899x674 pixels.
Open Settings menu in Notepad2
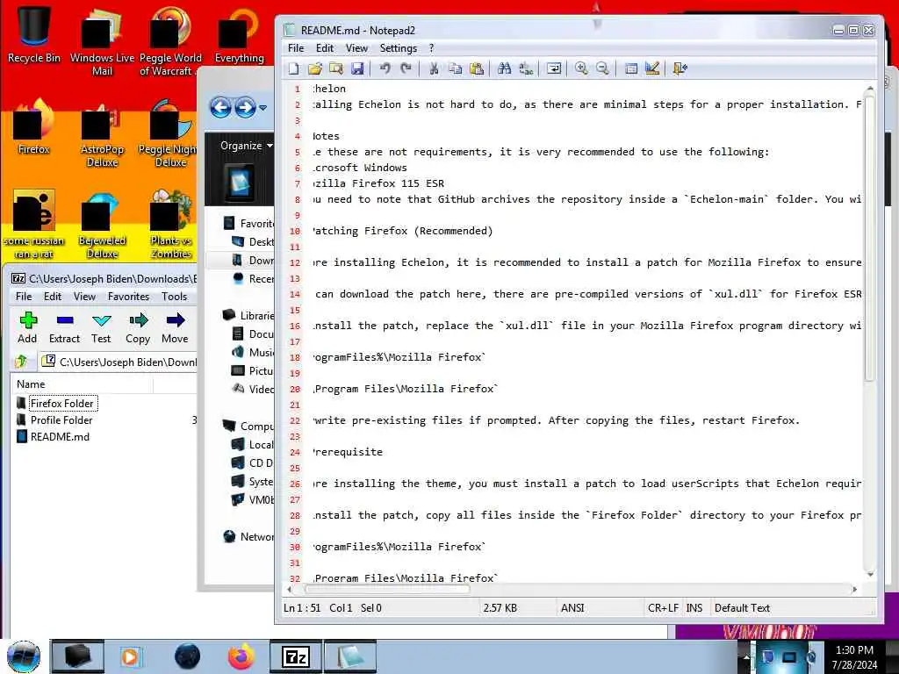[398, 48]
